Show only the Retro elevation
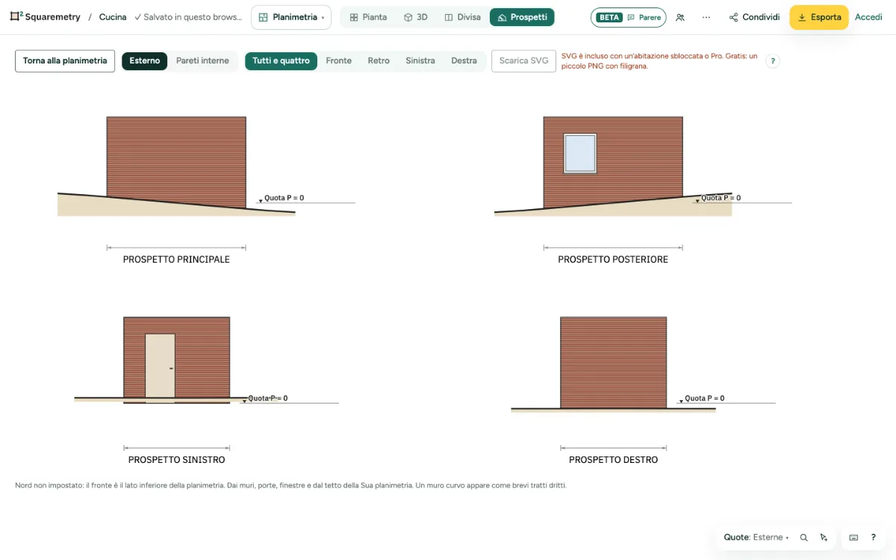 (379, 61)
